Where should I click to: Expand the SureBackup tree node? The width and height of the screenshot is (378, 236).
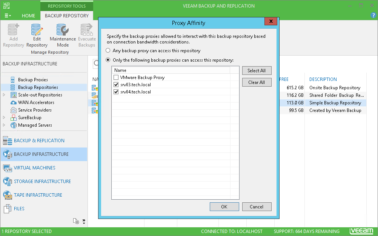(4, 118)
